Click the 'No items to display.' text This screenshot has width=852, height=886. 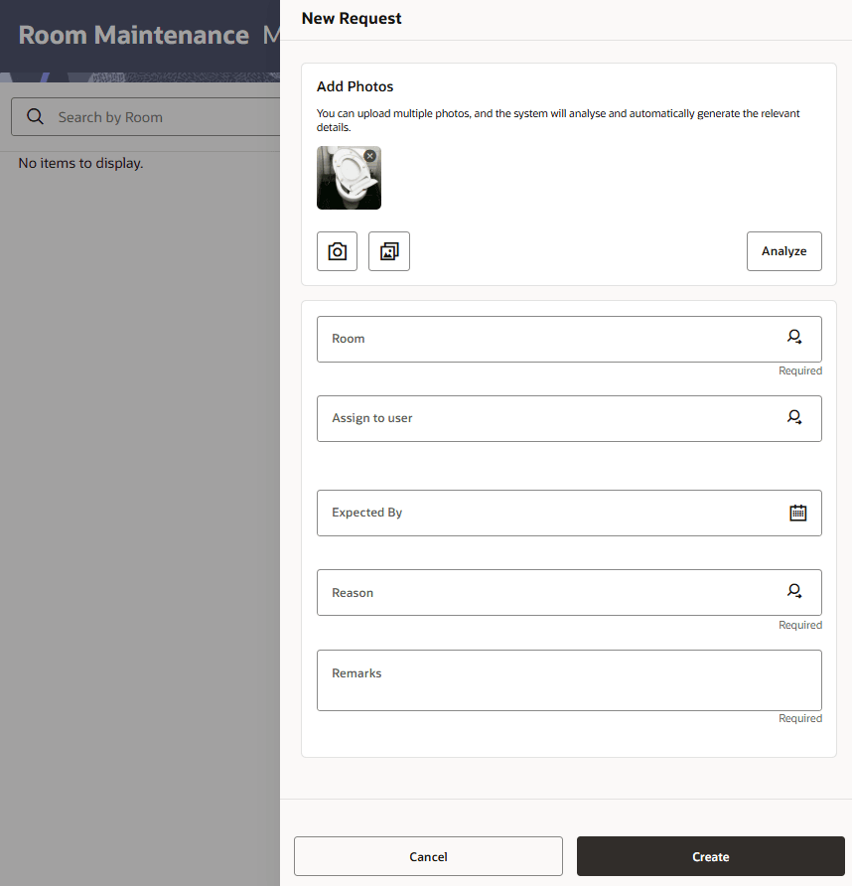(x=80, y=163)
